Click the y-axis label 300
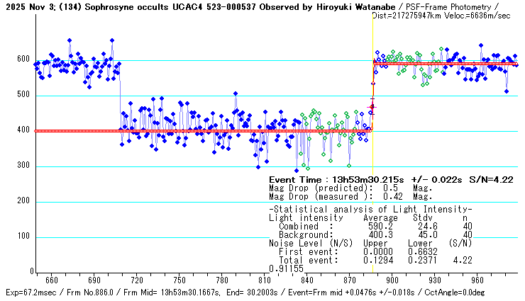 coord(23,166)
